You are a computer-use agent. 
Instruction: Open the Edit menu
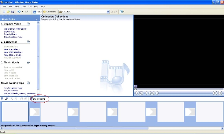point(11,7)
